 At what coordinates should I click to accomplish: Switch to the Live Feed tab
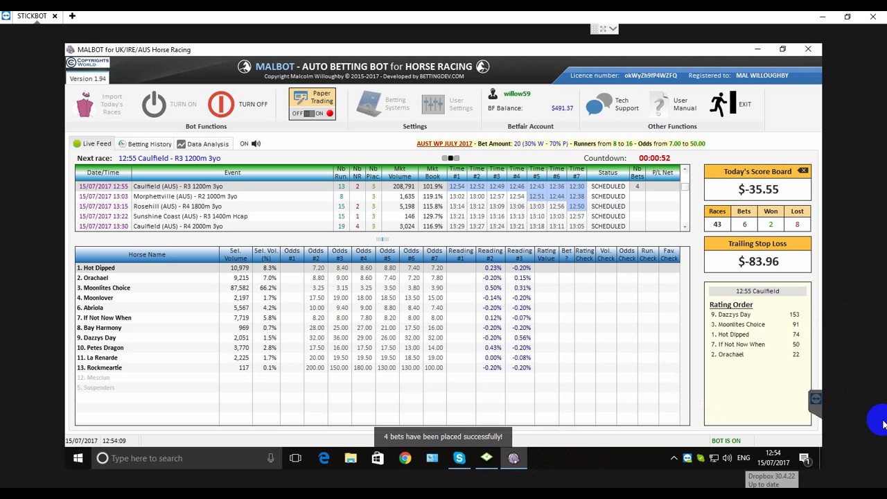[92, 143]
